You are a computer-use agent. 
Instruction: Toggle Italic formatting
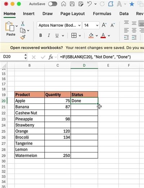[49, 35]
